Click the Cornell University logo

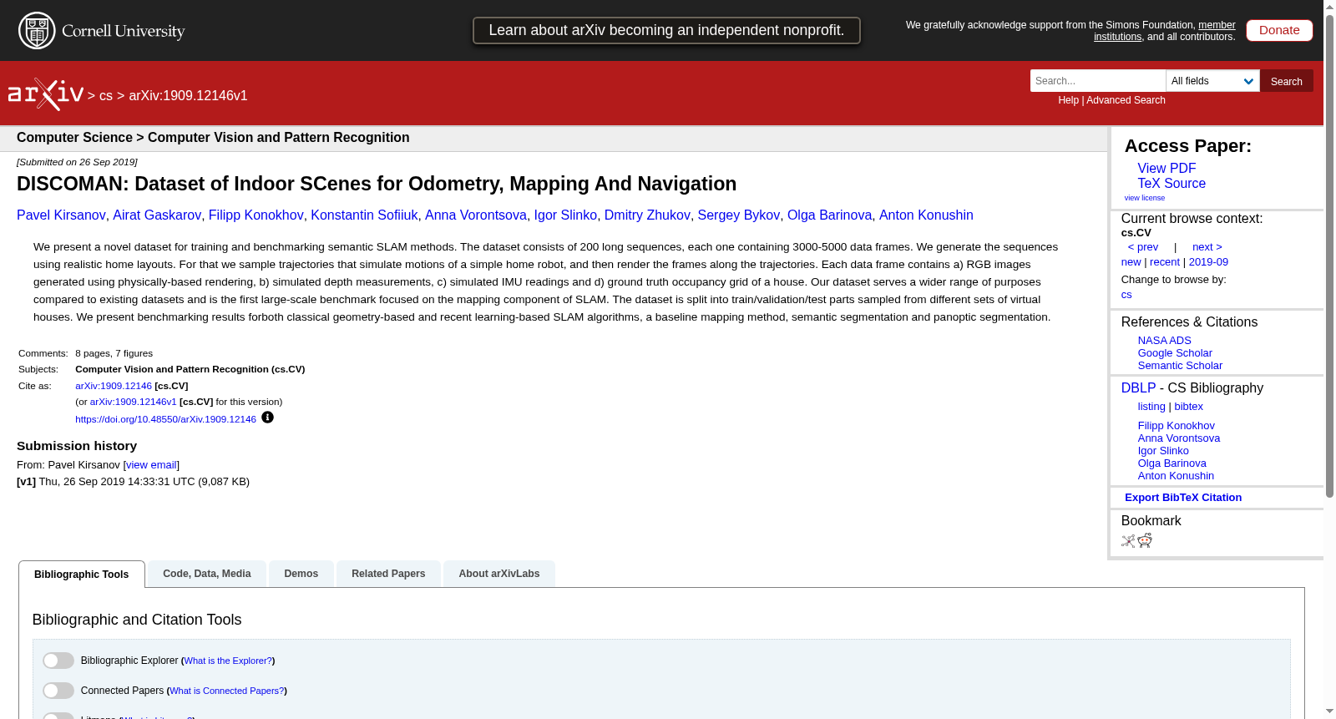[x=102, y=31]
